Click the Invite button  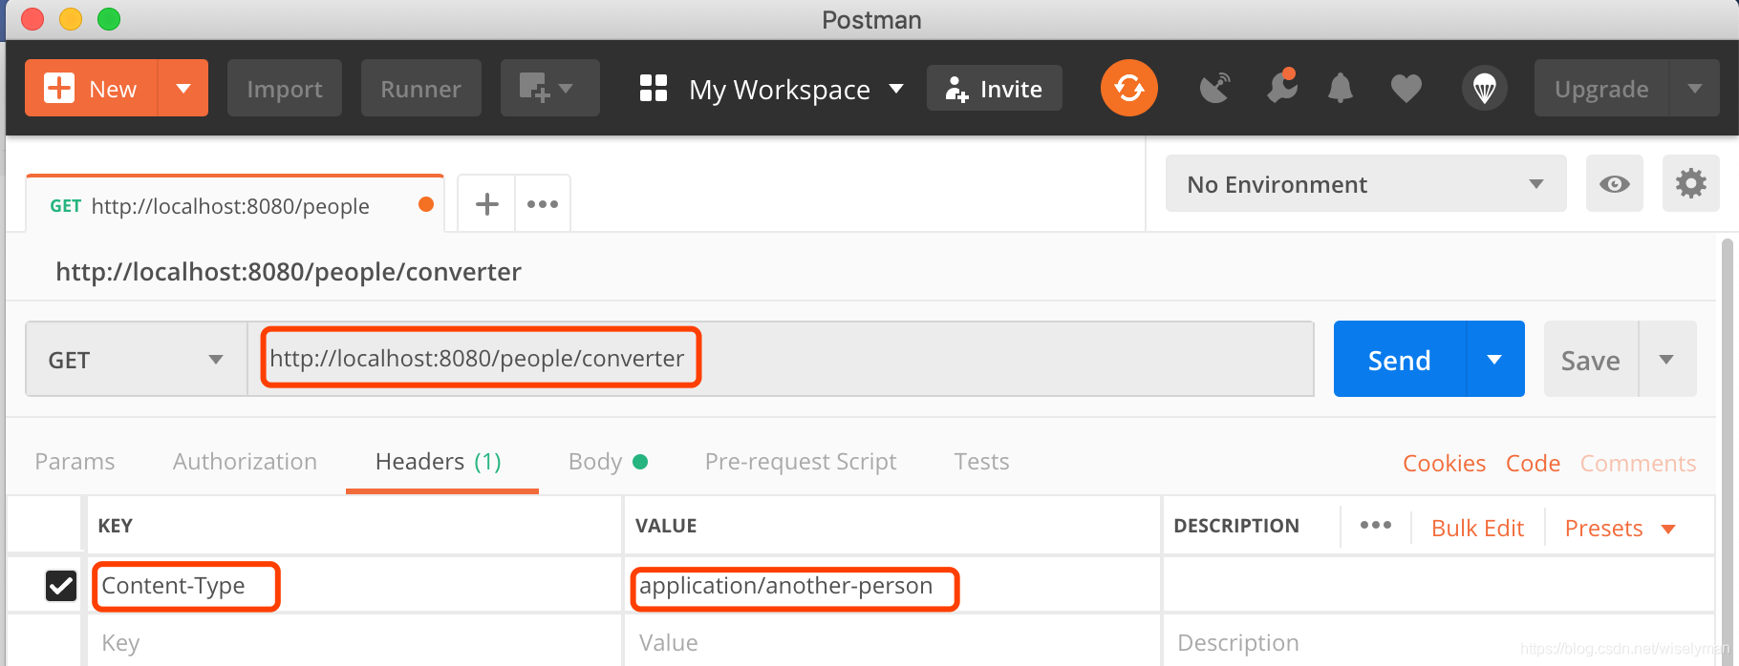(x=995, y=89)
